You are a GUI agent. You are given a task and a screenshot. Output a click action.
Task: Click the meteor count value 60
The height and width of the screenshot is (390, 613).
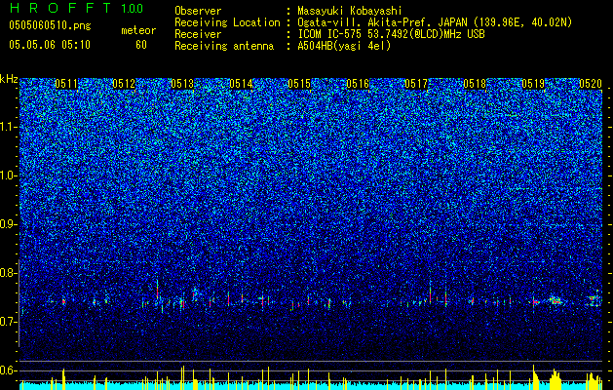[141, 45]
